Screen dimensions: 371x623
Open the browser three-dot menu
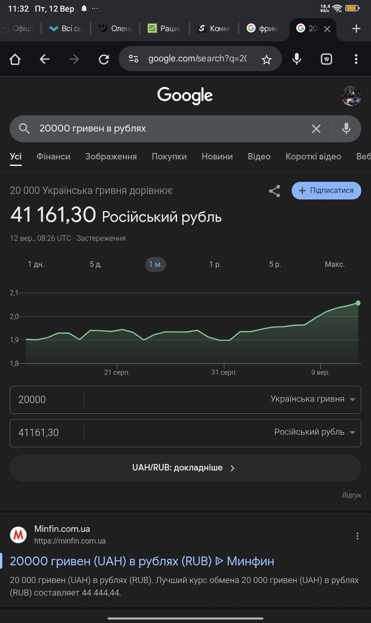356,59
